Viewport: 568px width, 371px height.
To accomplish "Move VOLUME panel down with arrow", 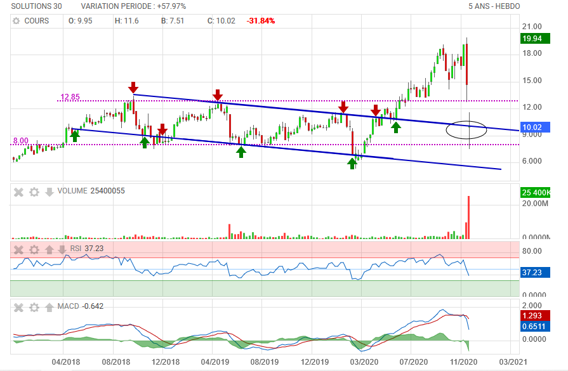I will 50,192.
